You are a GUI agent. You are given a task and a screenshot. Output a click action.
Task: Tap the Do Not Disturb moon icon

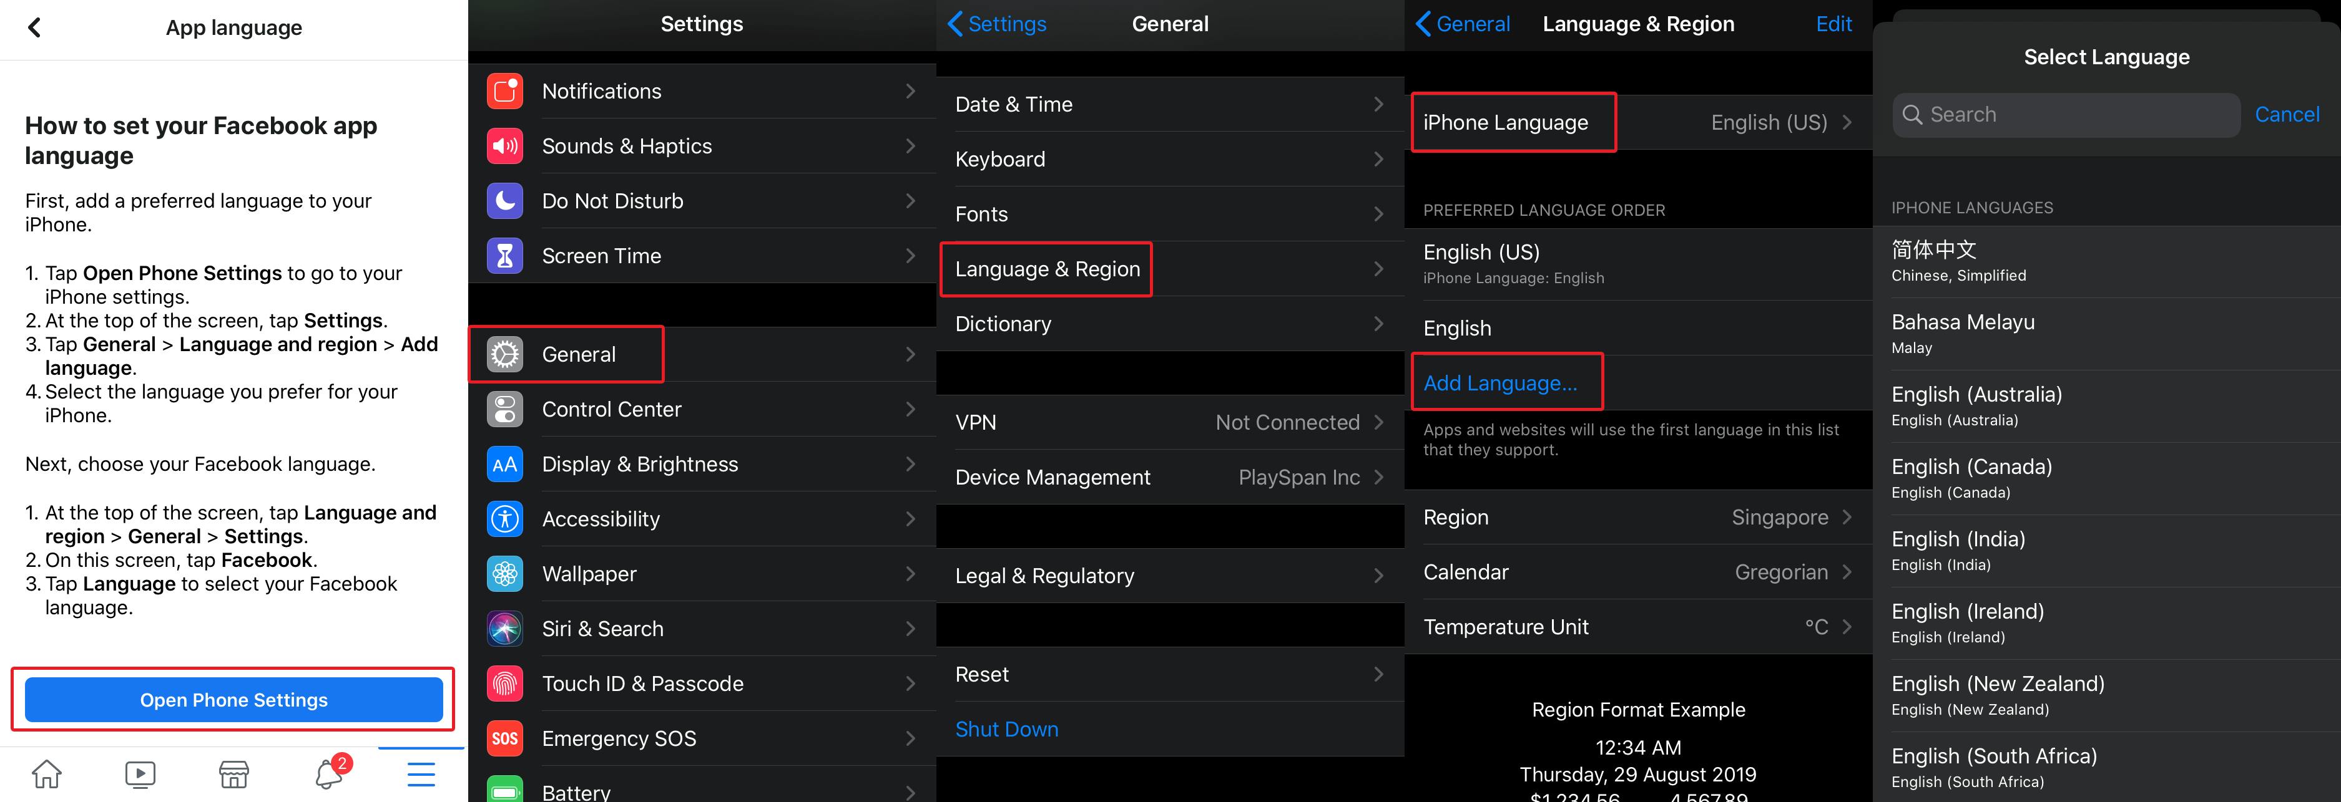tap(504, 201)
